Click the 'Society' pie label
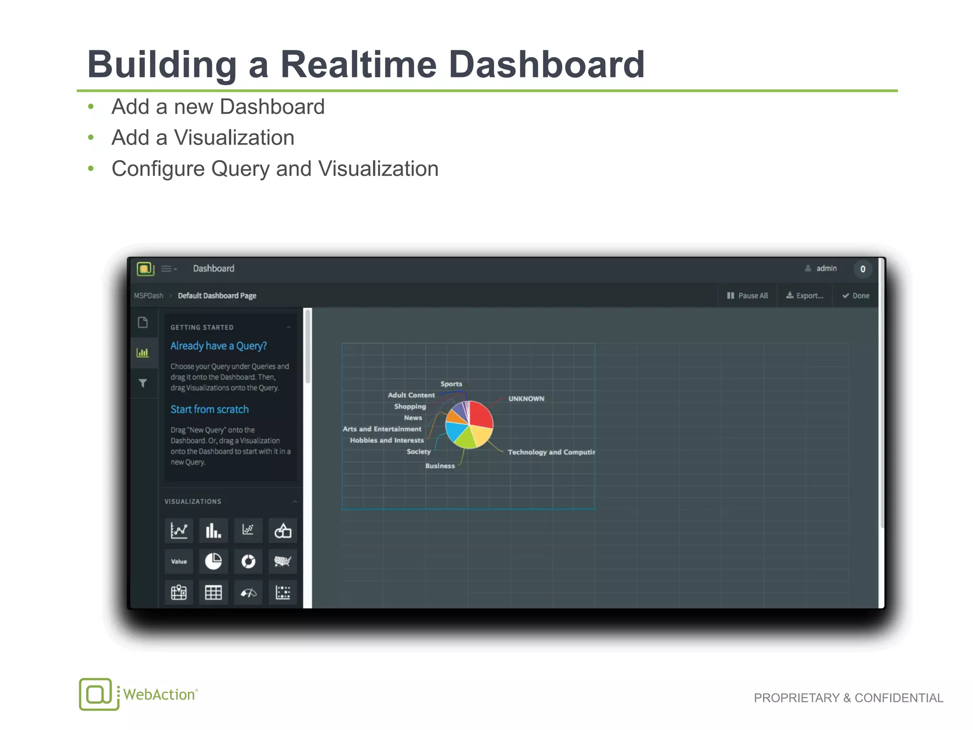Image resolution: width=973 pixels, height=730 pixels. (x=419, y=452)
